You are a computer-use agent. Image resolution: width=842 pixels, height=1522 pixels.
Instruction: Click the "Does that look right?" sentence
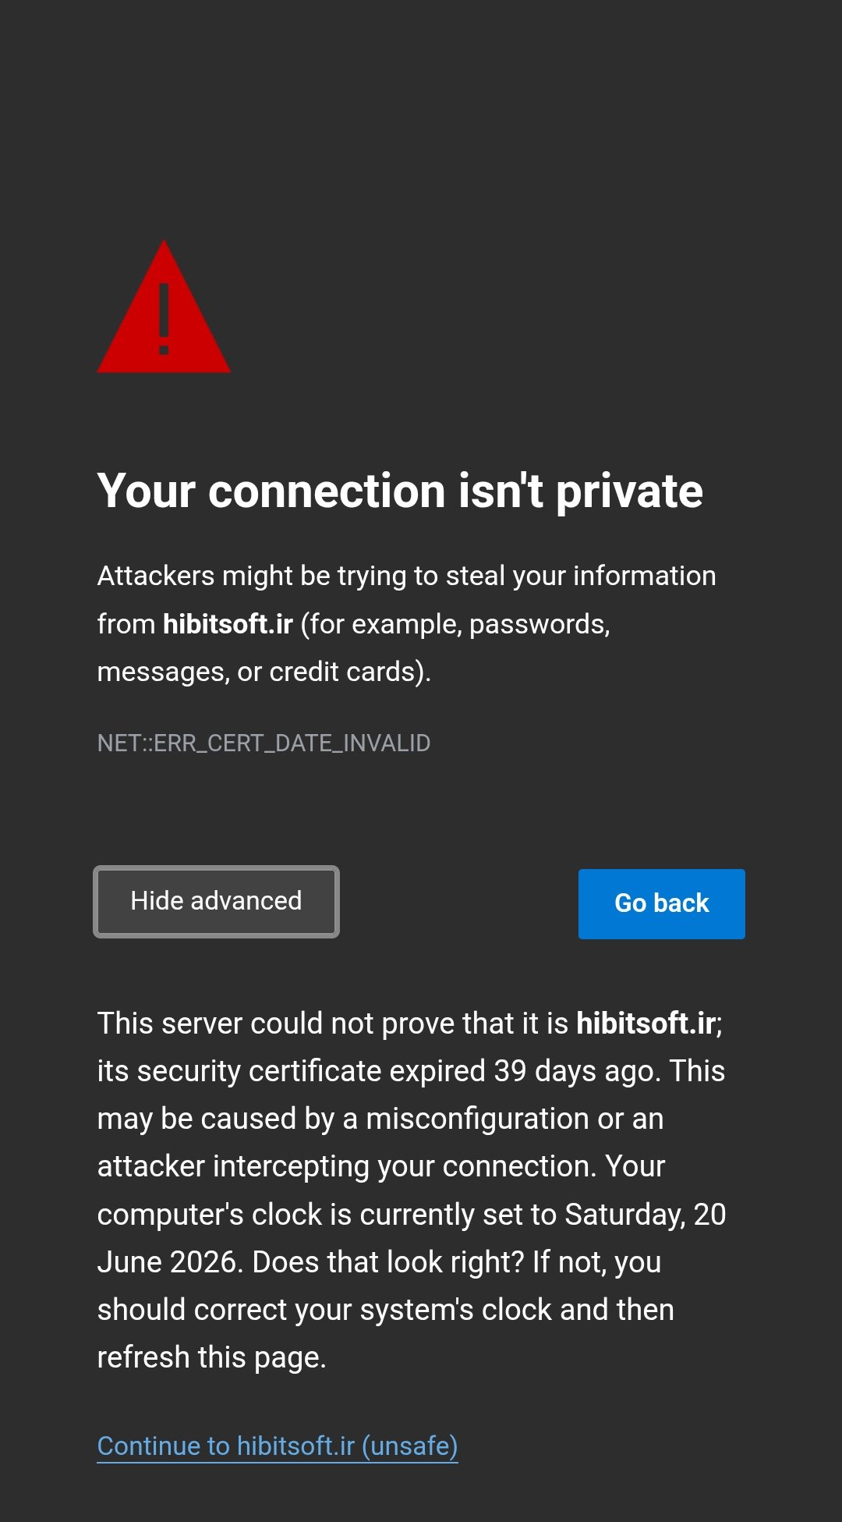(387, 1262)
